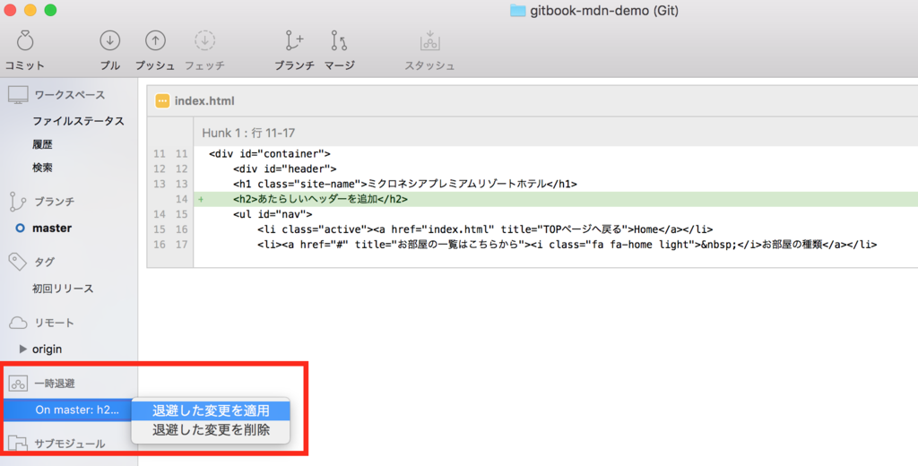
Task: Open the Branch (ブランチ) toolbar icon
Action: [294, 40]
